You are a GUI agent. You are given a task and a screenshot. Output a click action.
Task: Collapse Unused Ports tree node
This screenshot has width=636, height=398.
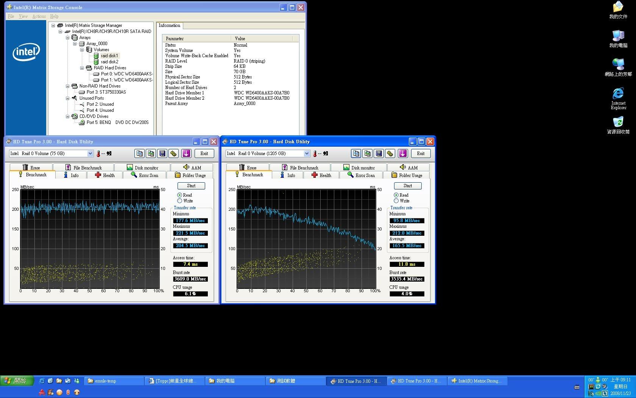click(x=67, y=98)
